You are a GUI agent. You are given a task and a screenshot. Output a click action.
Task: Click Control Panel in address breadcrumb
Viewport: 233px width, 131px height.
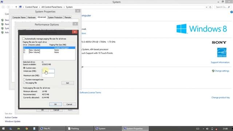tap(31, 7)
